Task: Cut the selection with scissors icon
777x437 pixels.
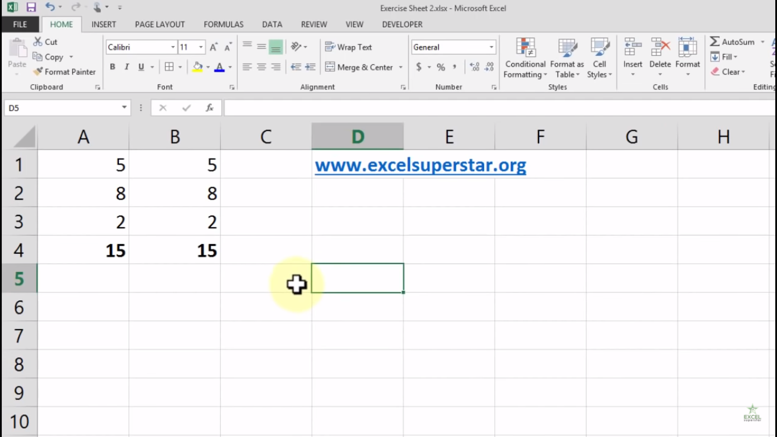Action: point(38,42)
